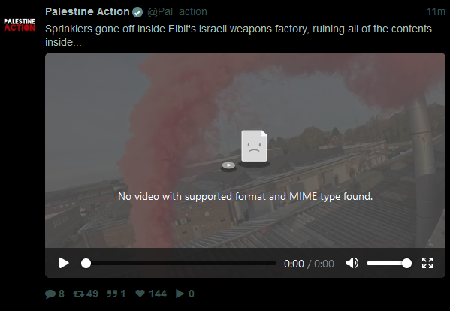Mute the video with the speaker icon
The image size is (450, 311).
(x=352, y=263)
